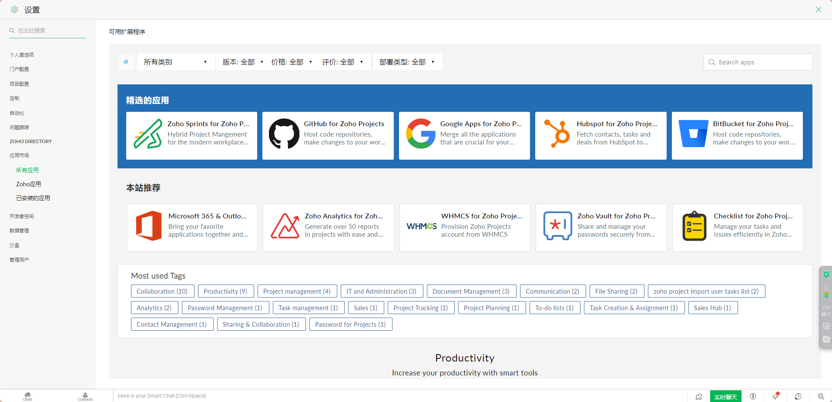The image size is (832, 402).
Task: Filter by Document Management (3) tag
Action: [471, 291]
